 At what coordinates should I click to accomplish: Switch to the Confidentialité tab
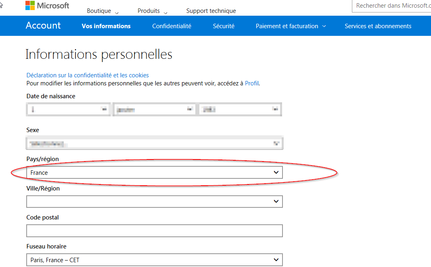(172, 26)
